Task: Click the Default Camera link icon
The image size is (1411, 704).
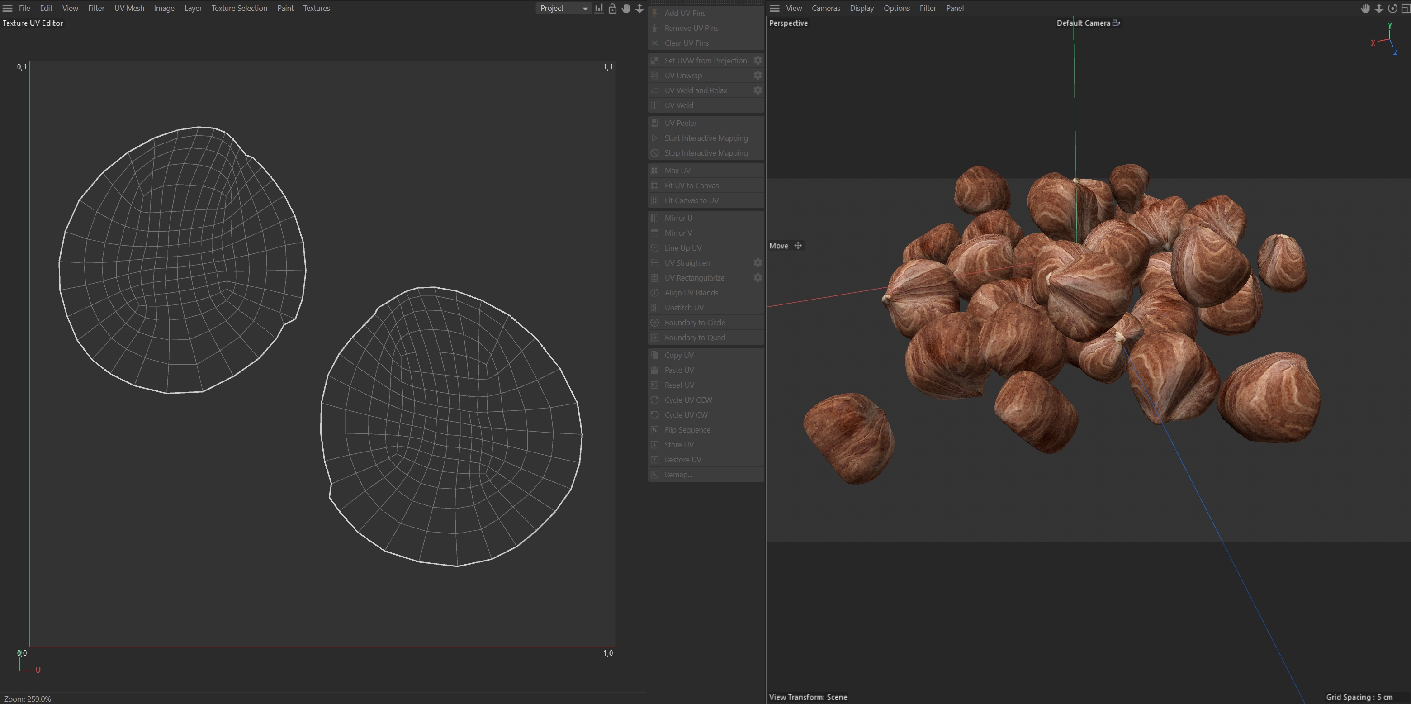Action: (x=1116, y=23)
